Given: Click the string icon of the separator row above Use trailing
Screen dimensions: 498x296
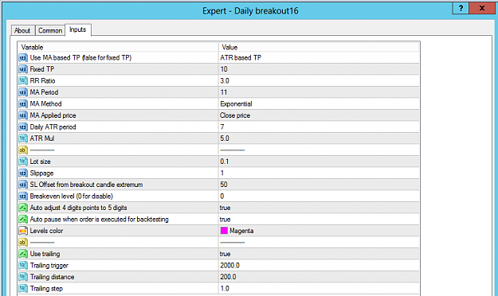Looking at the screenshot, I should point(23,243).
